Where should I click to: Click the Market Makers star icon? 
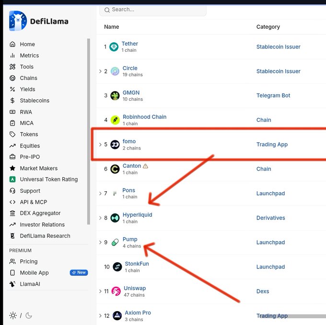point(12,168)
